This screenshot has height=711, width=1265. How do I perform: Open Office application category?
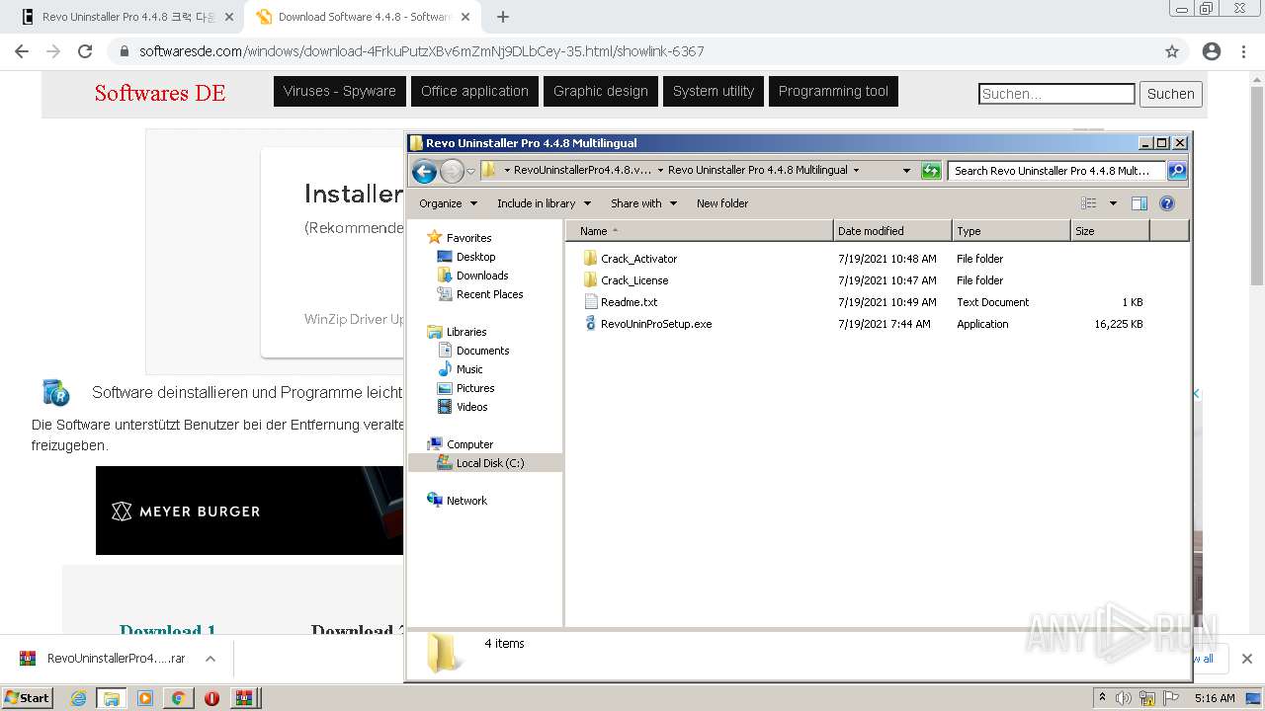[474, 91]
